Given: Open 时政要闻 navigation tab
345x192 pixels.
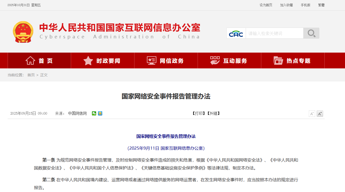Looking at the screenshot, I should 102,61.
